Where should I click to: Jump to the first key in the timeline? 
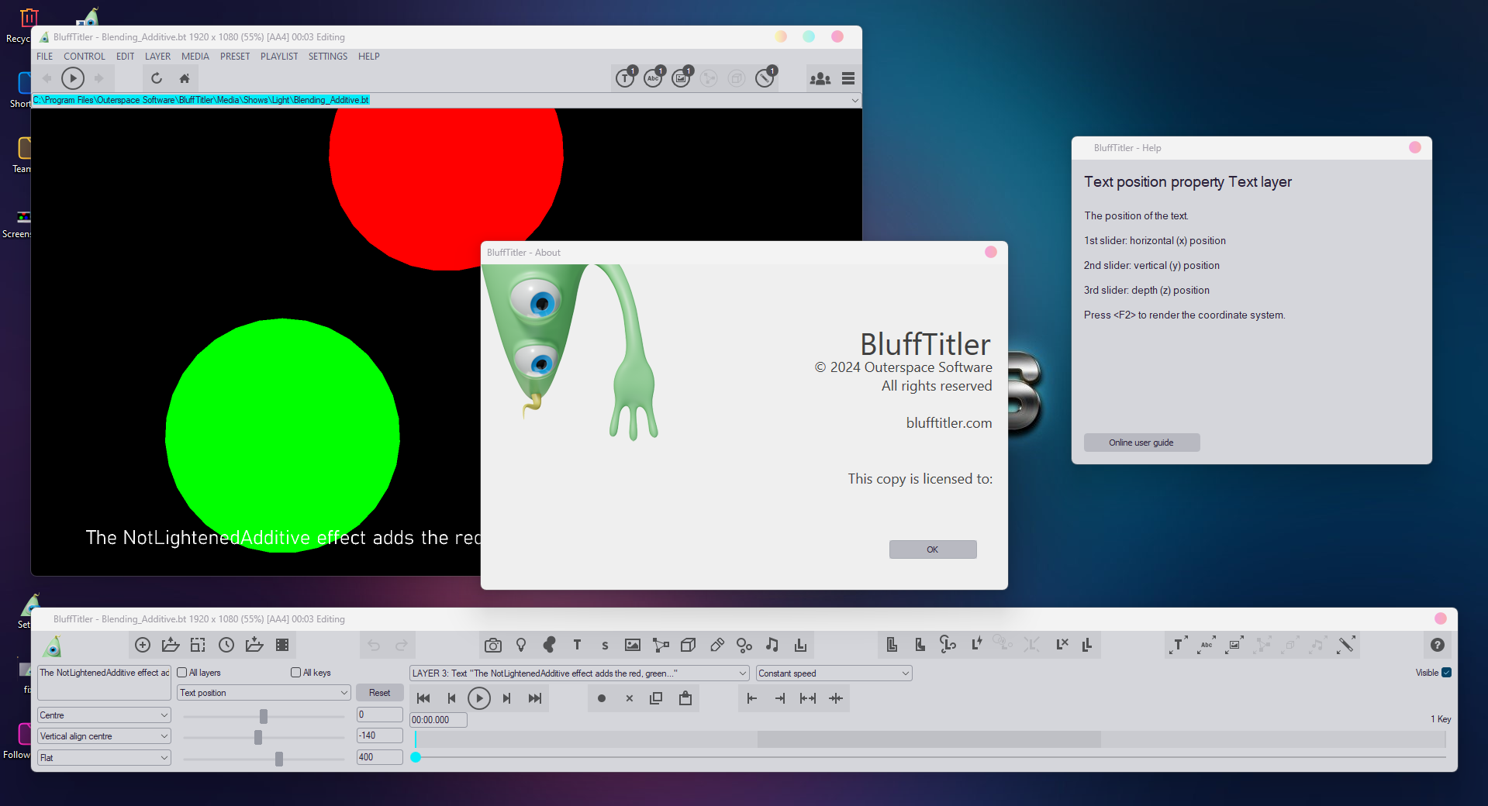(x=423, y=698)
